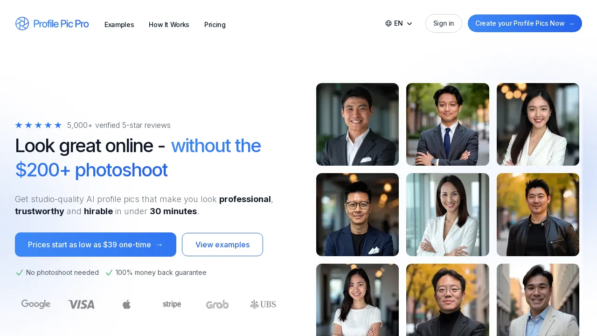This screenshot has width=597, height=336.
Task: Click the globe language icon
Action: tap(389, 23)
